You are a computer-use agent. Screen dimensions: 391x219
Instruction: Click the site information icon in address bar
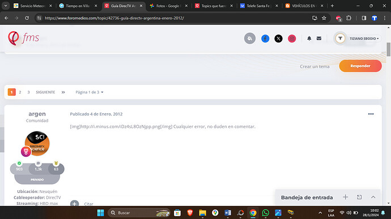coord(39,18)
